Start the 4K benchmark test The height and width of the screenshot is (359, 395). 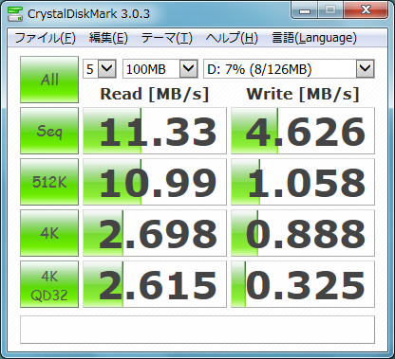click(49, 233)
